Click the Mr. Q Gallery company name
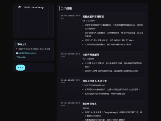 coord(89,21)
